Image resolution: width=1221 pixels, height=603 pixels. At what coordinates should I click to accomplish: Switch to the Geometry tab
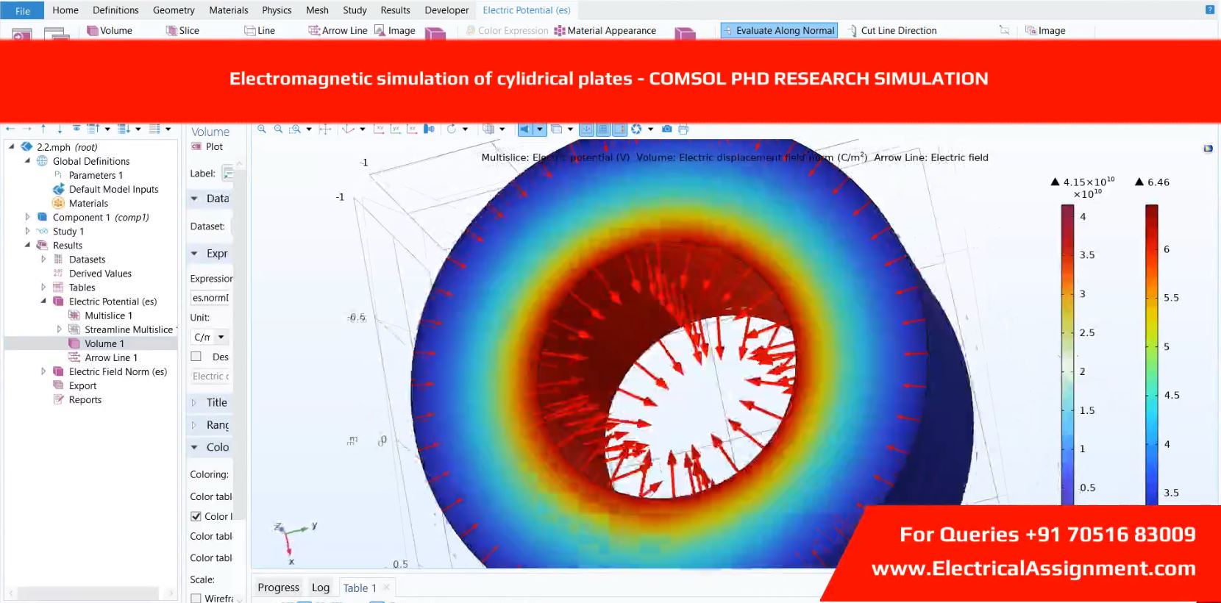coord(174,10)
